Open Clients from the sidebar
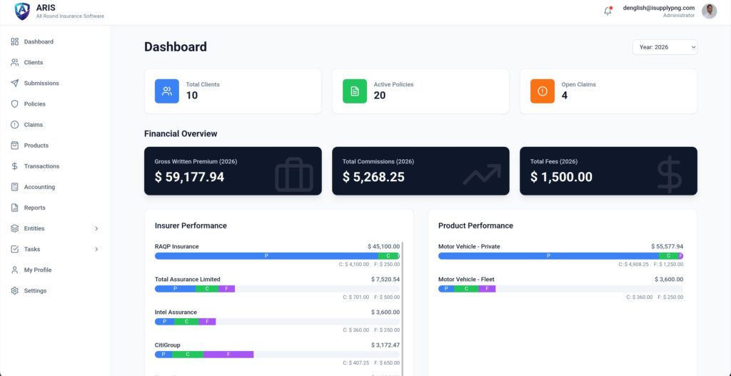 pos(34,63)
